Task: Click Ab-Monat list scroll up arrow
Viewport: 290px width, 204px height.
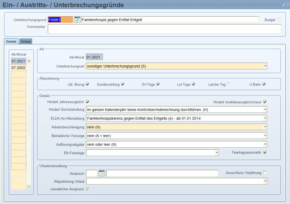Action: 29,60
